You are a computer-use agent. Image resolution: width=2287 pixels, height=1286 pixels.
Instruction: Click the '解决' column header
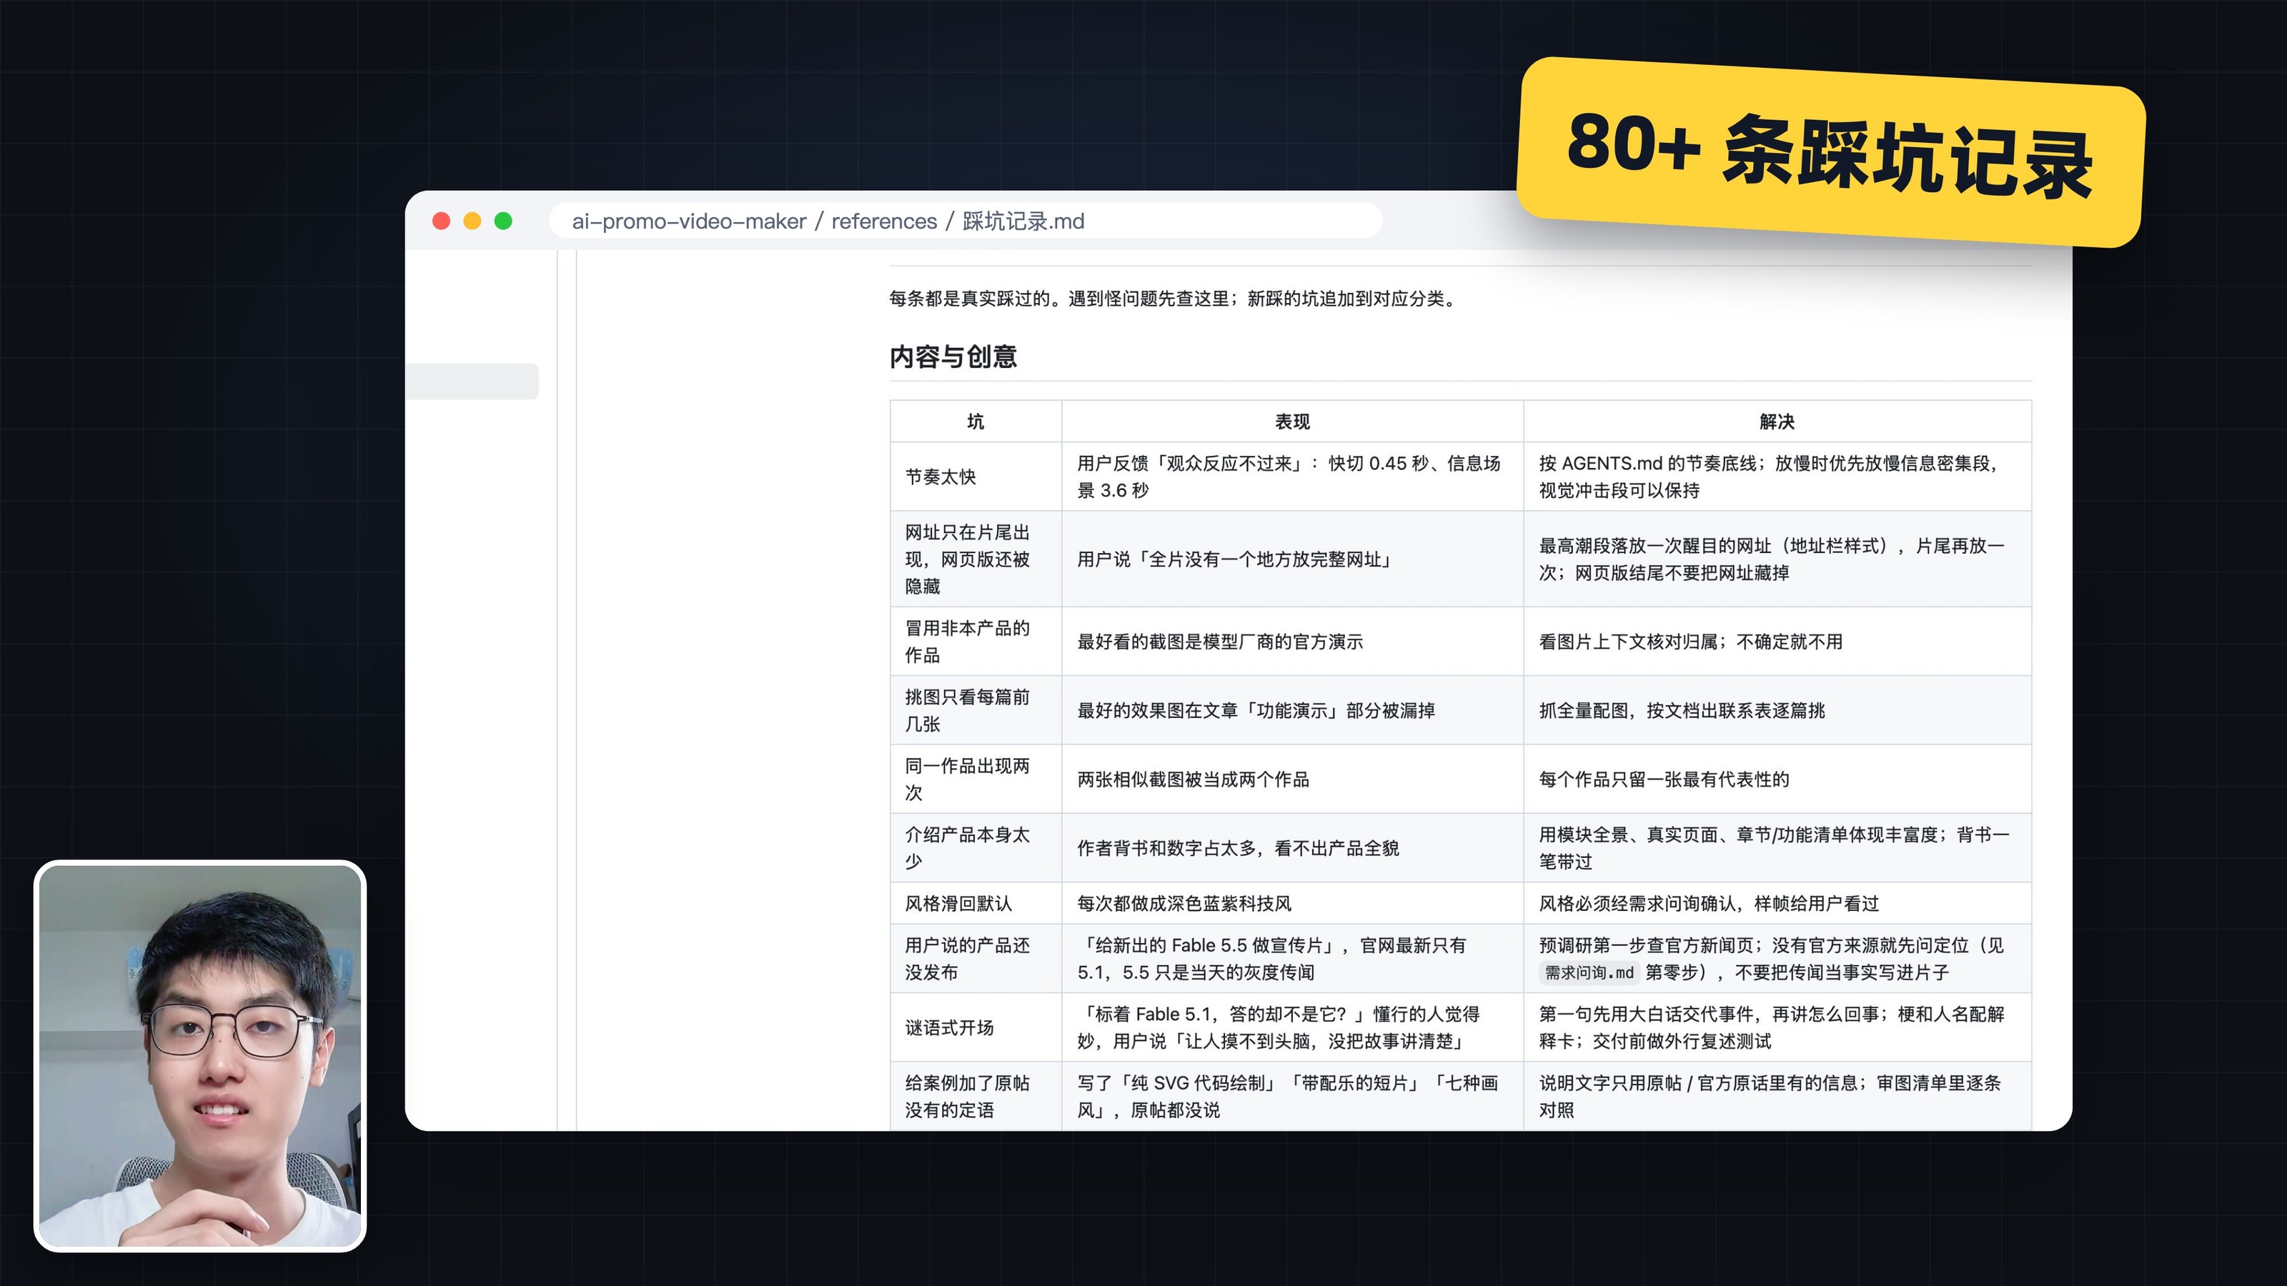coord(1777,422)
